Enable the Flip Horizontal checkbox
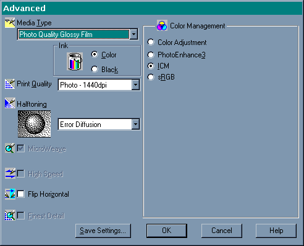This screenshot has width=304, height=246. pos(21,194)
